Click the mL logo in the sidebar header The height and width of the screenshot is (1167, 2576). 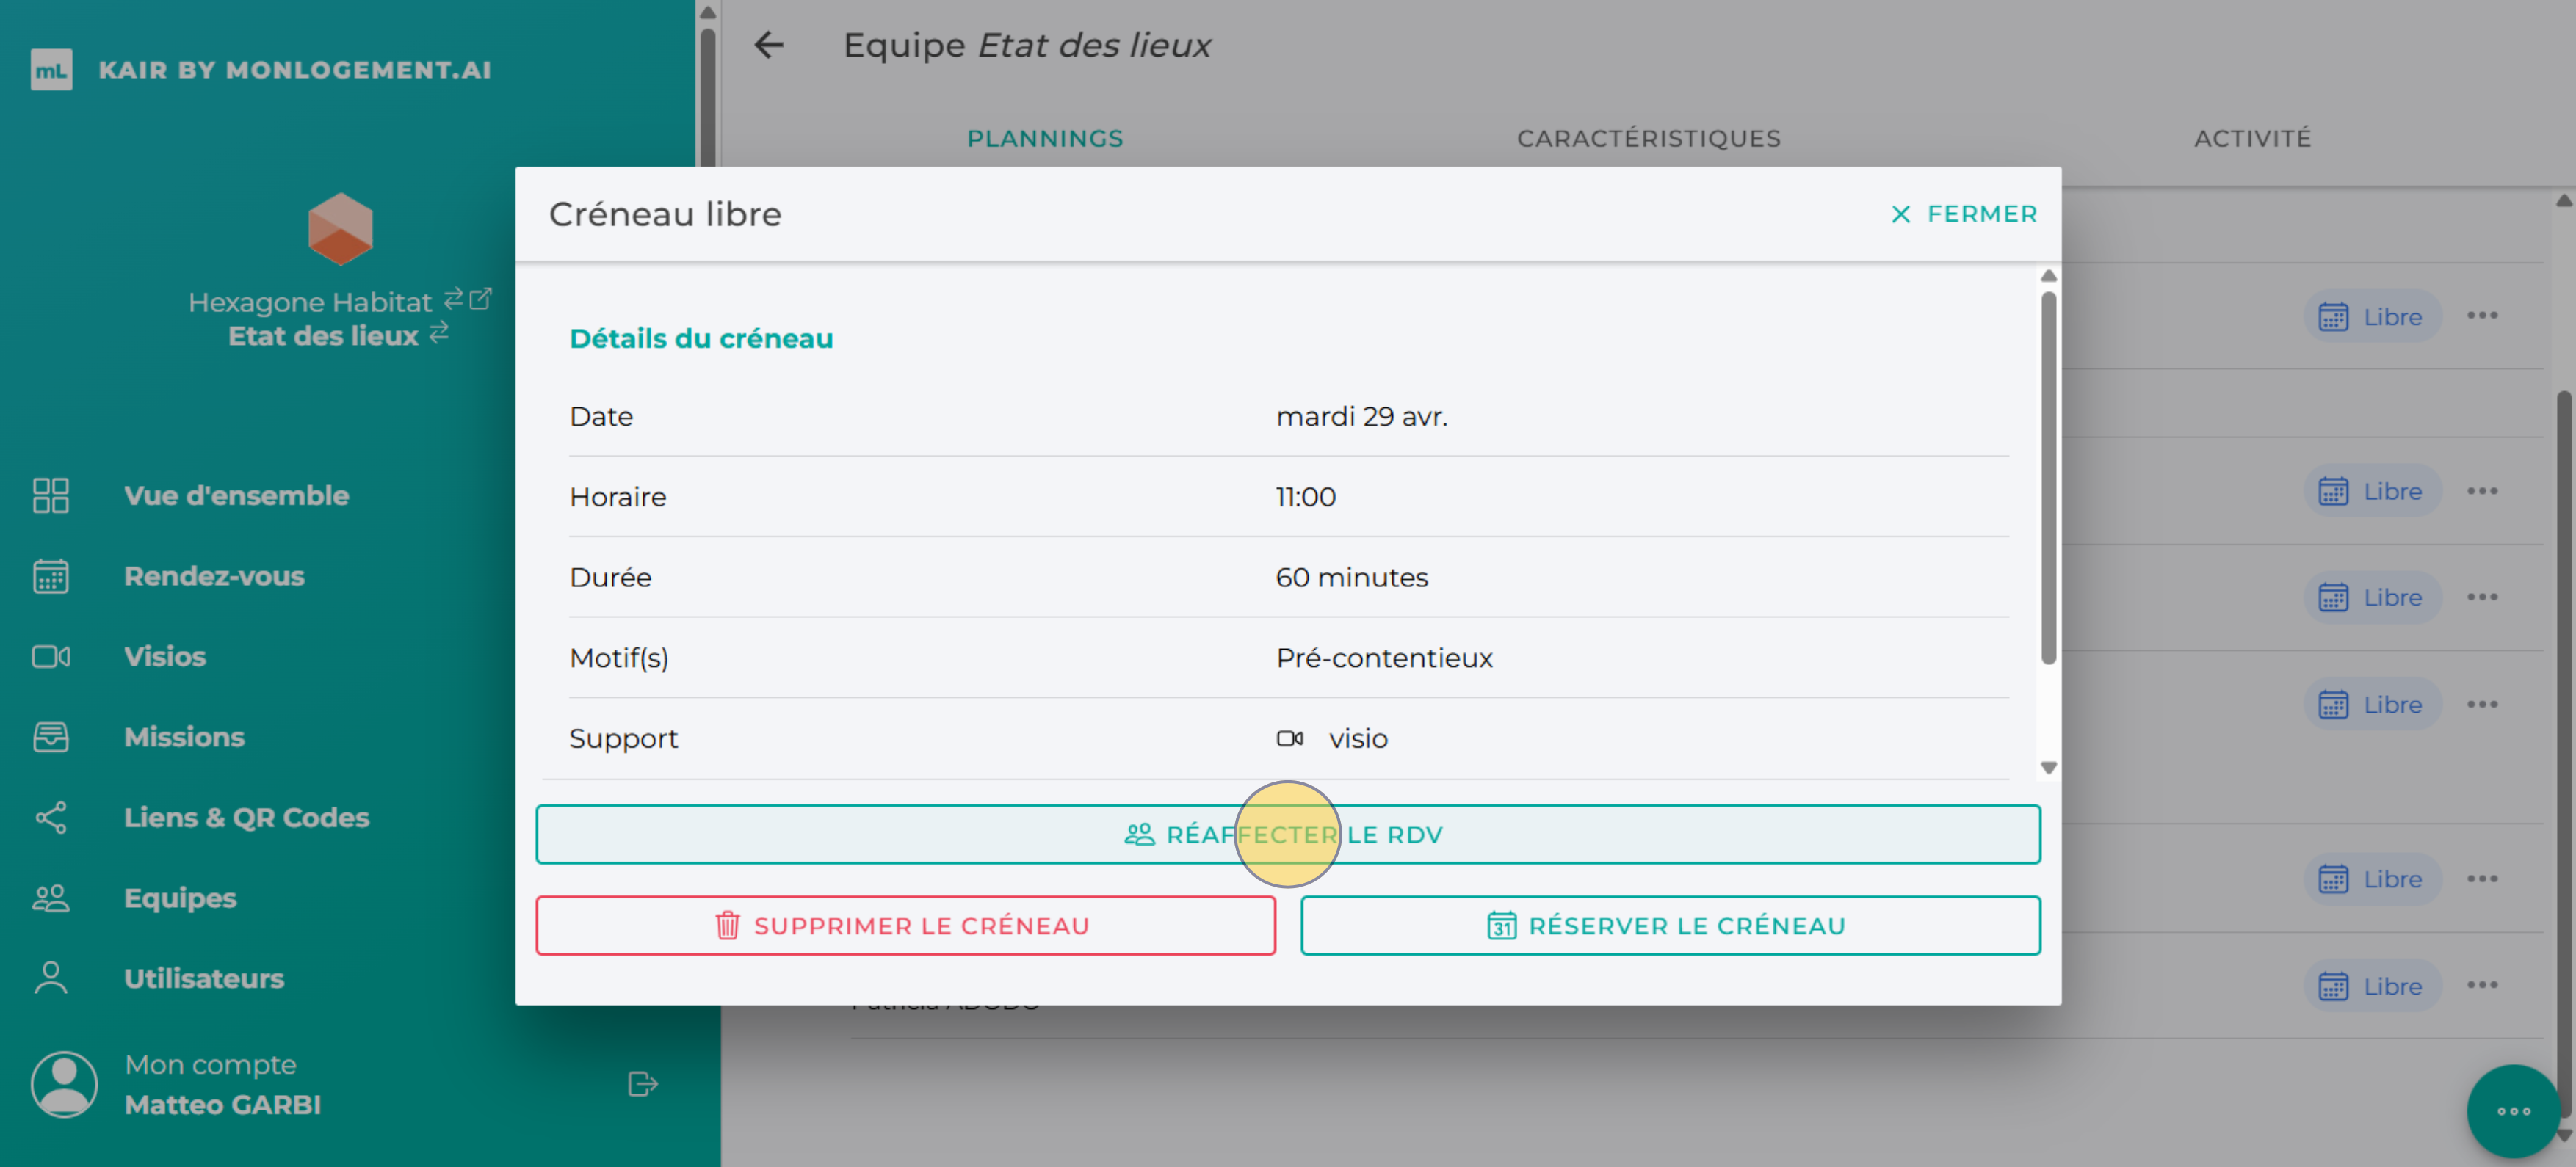coord(51,70)
